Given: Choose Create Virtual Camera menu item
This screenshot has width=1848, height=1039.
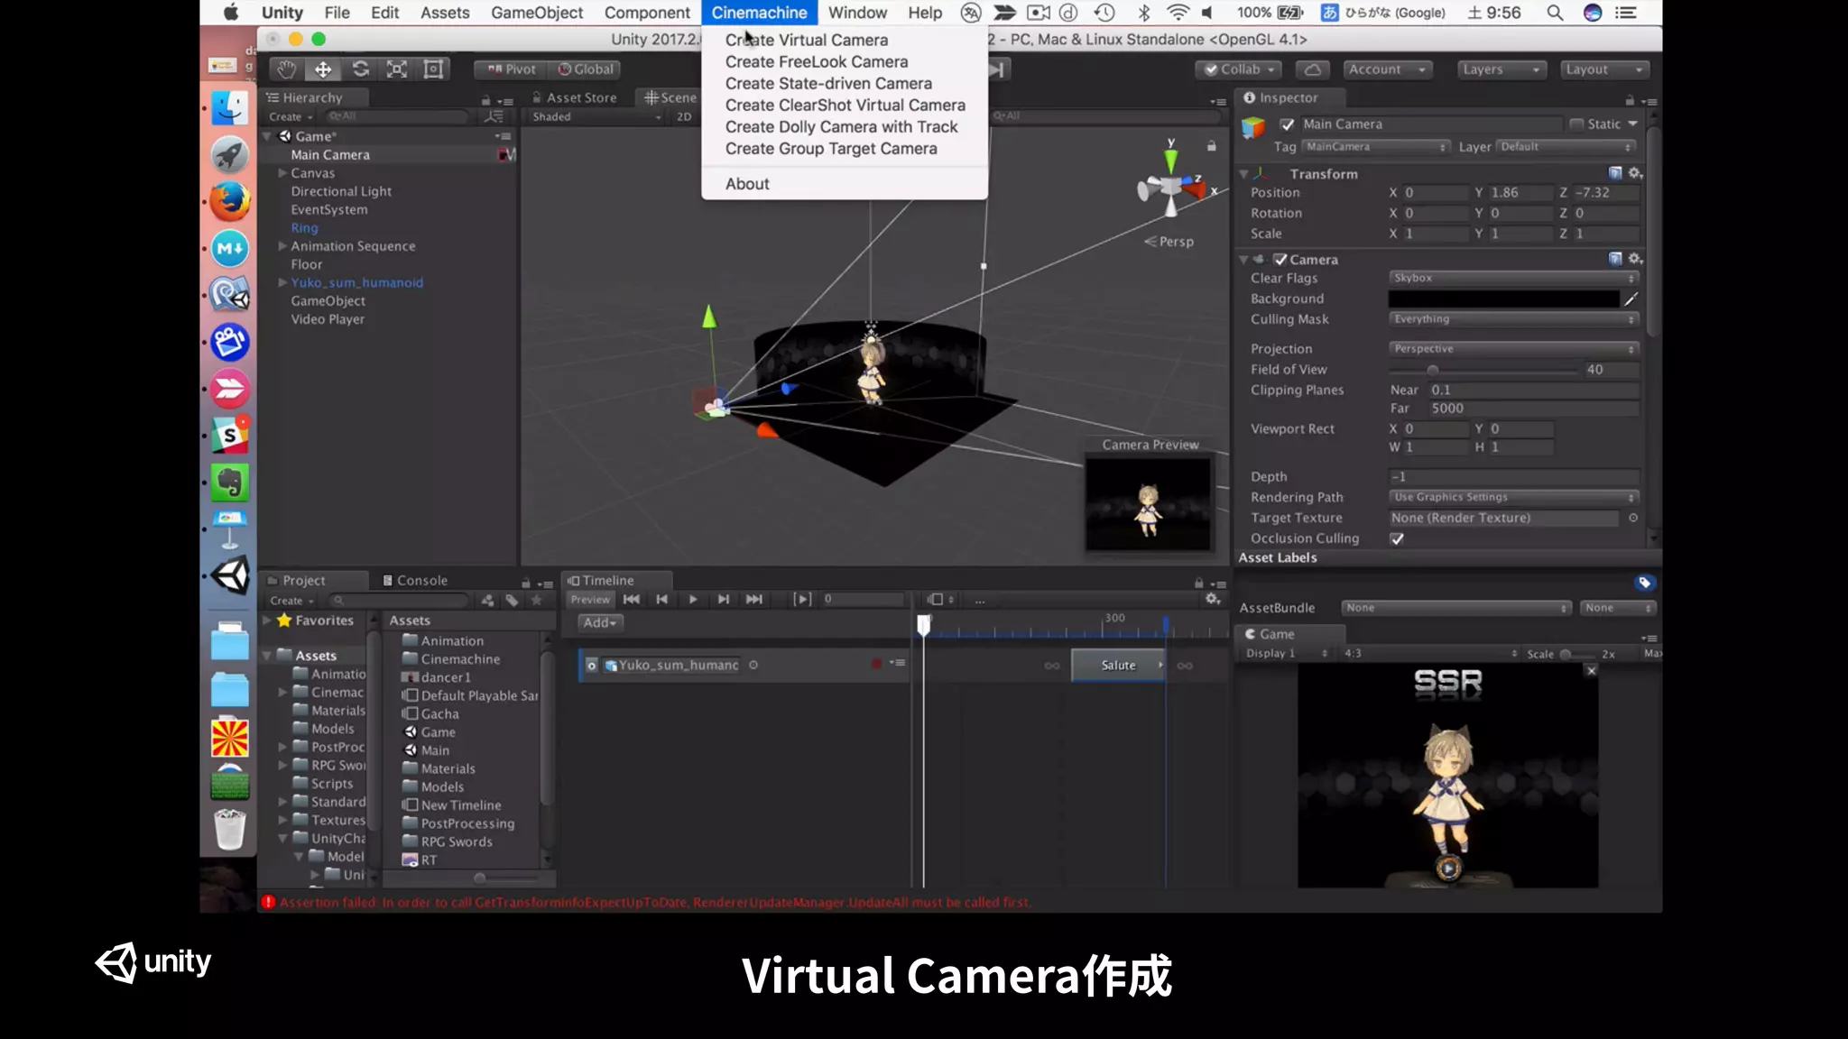Looking at the screenshot, I should click(x=807, y=40).
